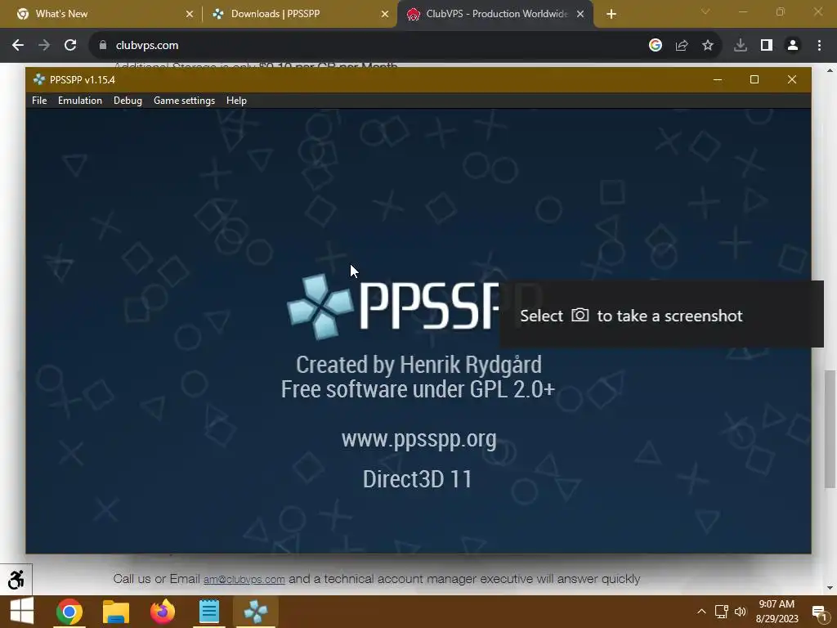Go back in browser history
The image size is (837, 628).
coord(18,46)
